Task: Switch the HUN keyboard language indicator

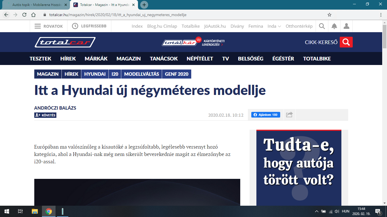Action: (x=346, y=211)
